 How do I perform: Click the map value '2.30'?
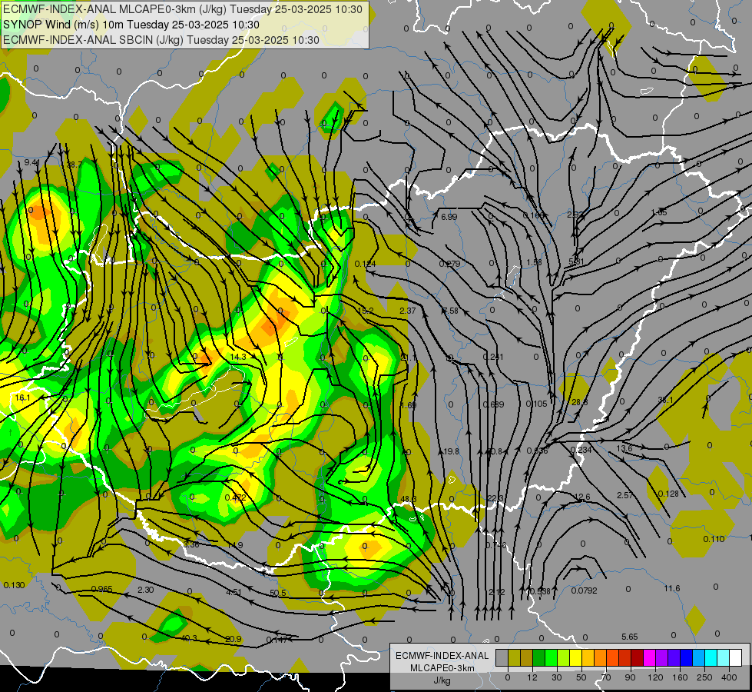[145, 590]
